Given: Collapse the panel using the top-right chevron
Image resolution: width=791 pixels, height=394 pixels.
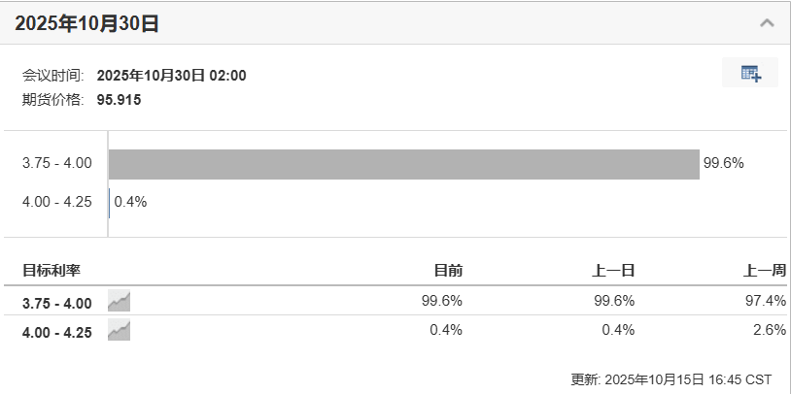Looking at the screenshot, I should tap(767, 22).
